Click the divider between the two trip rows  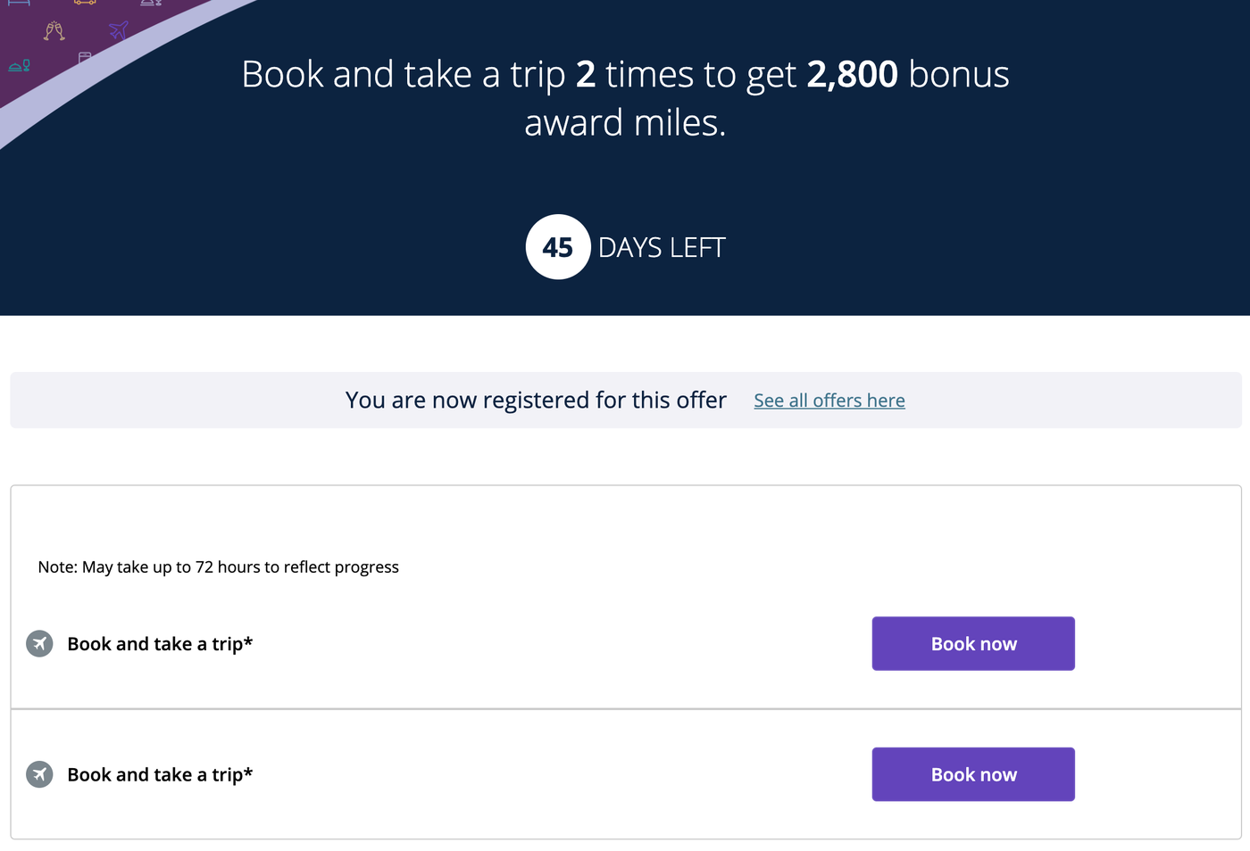coord(625,708)
